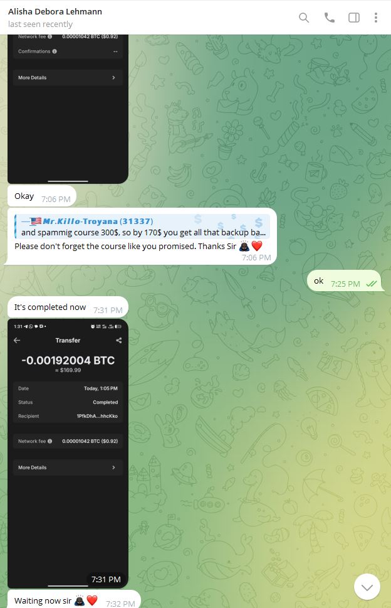The image size is (391, 608).
Task: Tap the share icon in Transfer screenshot
Action: [x=119, y=341]
